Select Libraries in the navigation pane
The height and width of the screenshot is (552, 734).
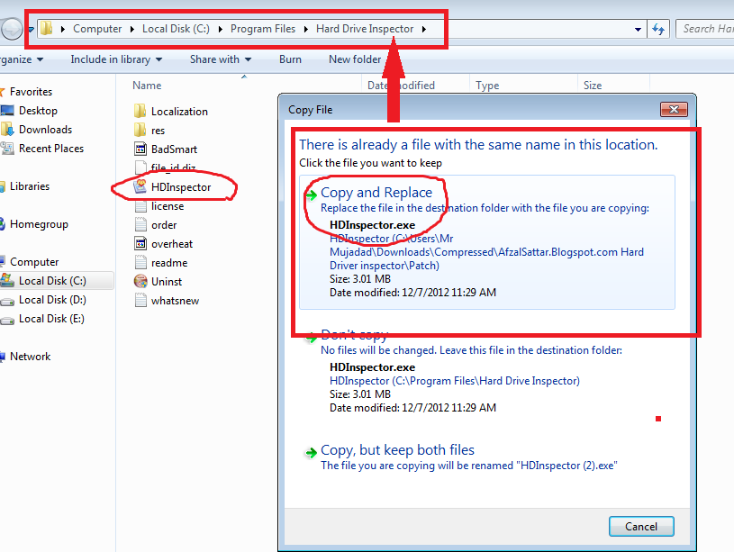pyautogui.click(x=30, y=186)
